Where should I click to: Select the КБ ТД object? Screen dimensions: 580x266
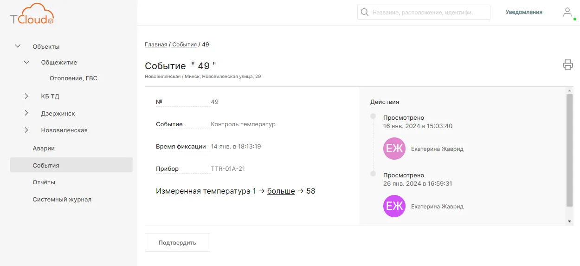(50, 97)
